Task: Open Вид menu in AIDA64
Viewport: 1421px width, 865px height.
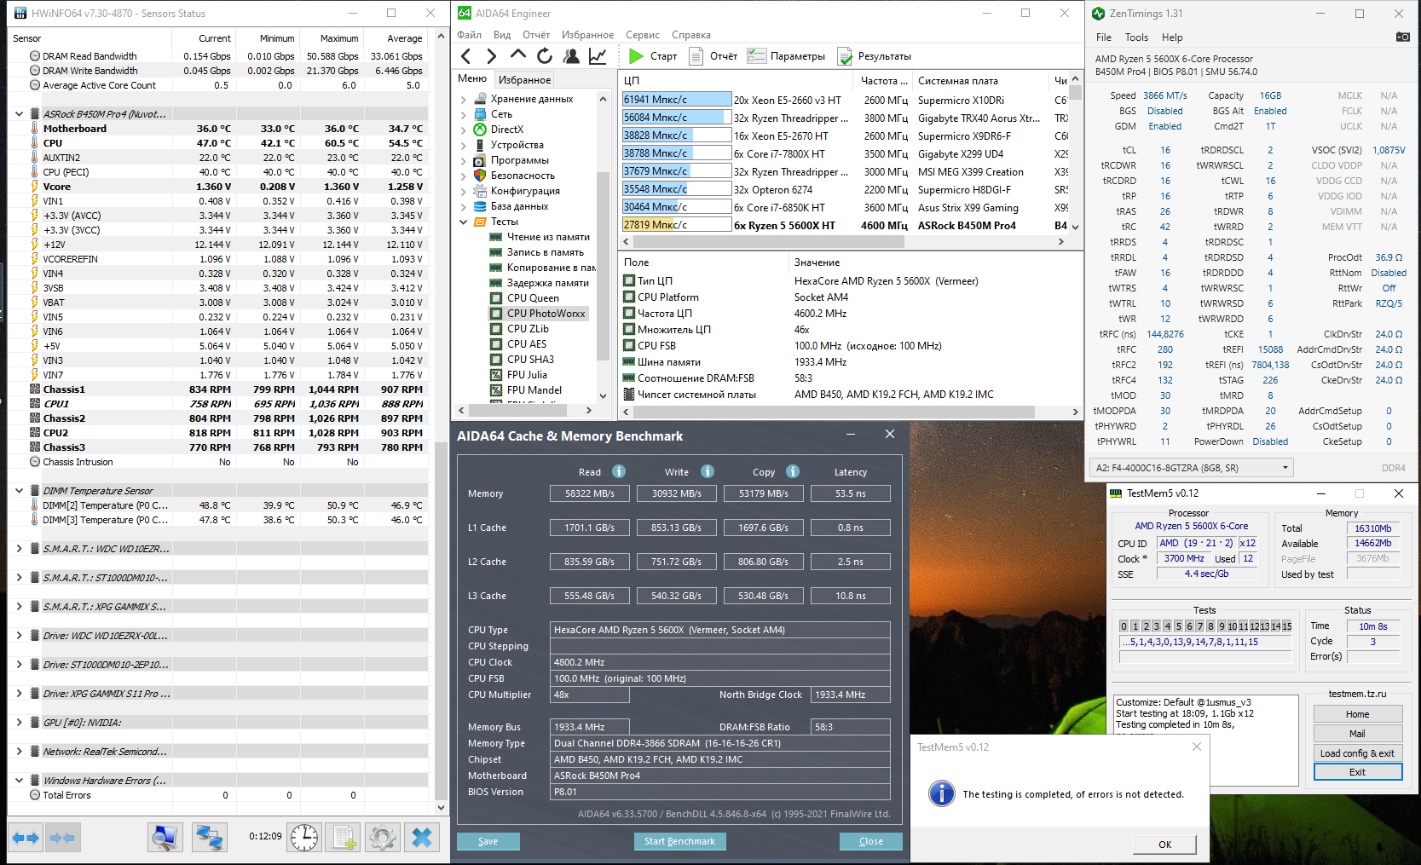Action: pos(502,35)
